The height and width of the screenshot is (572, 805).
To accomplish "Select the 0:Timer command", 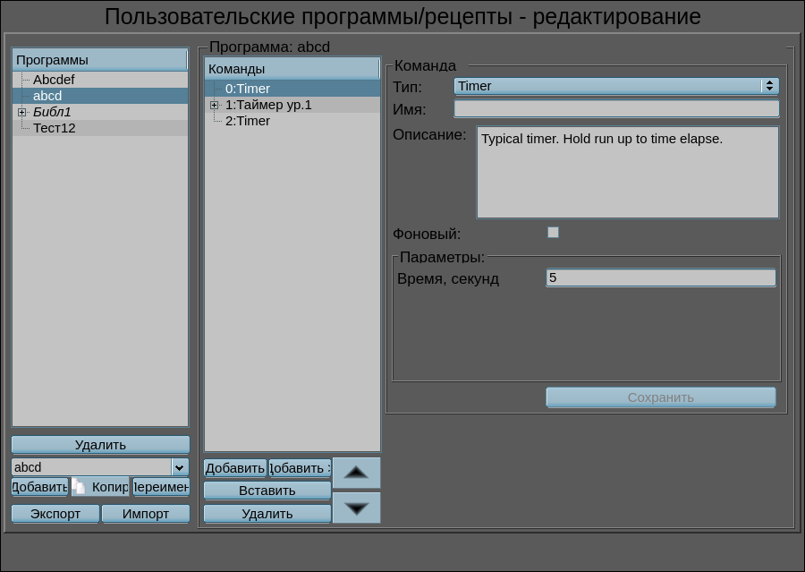I will point(248,89).
